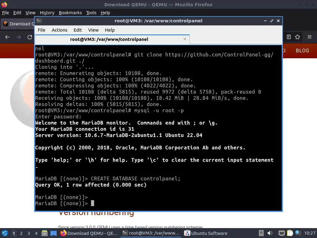Click the 'Server version: 10.6.7-MariaDB' line

119,135
